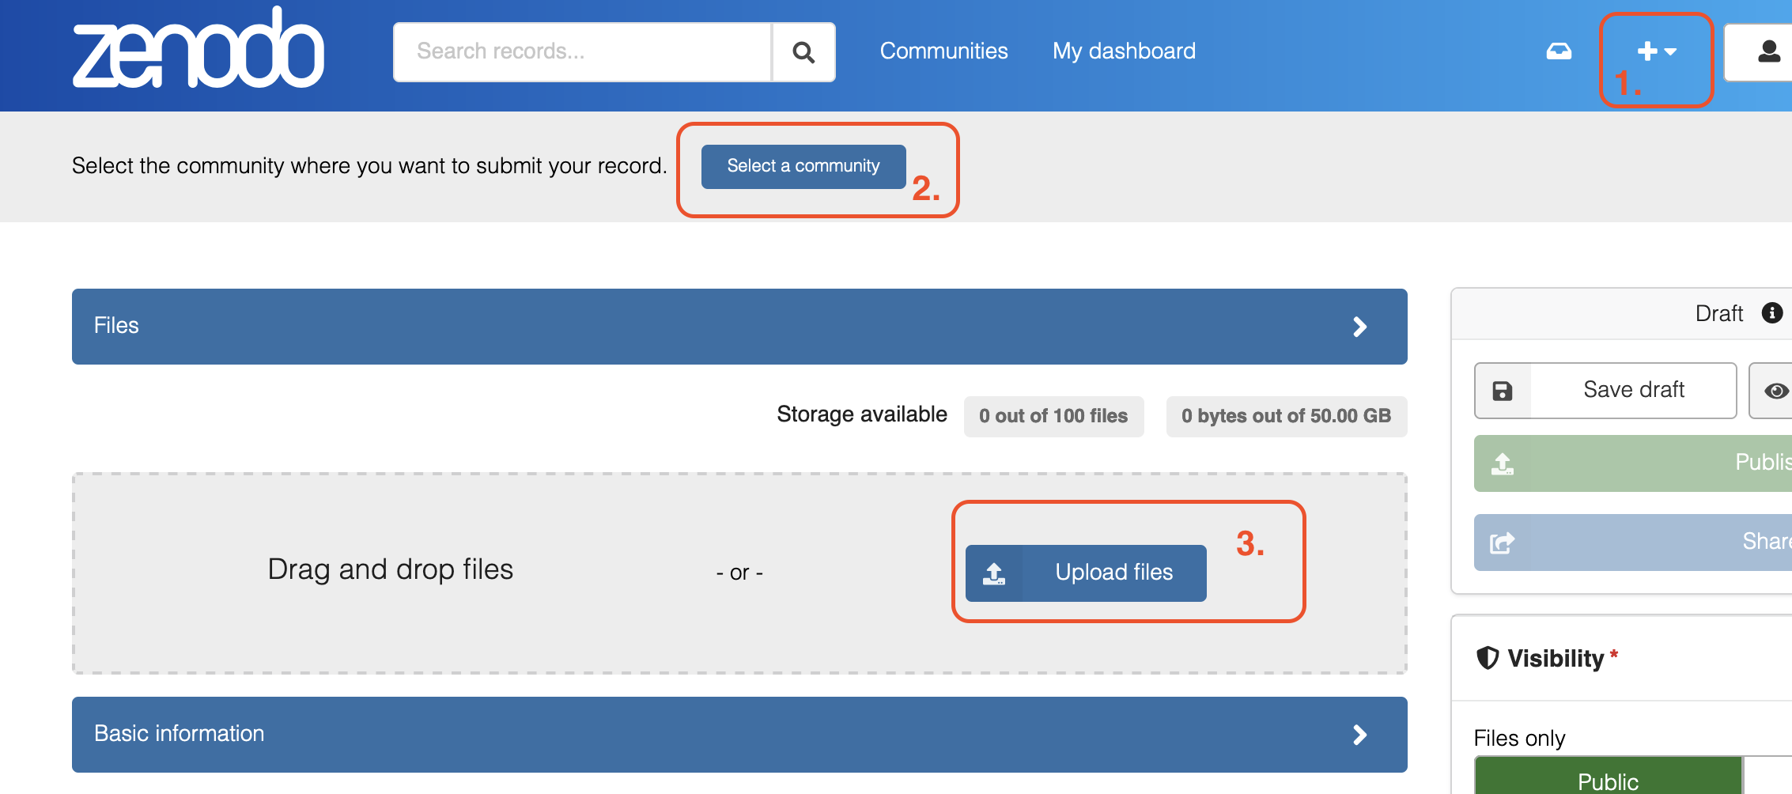Collapse the Basic information section chevron

1359,735
